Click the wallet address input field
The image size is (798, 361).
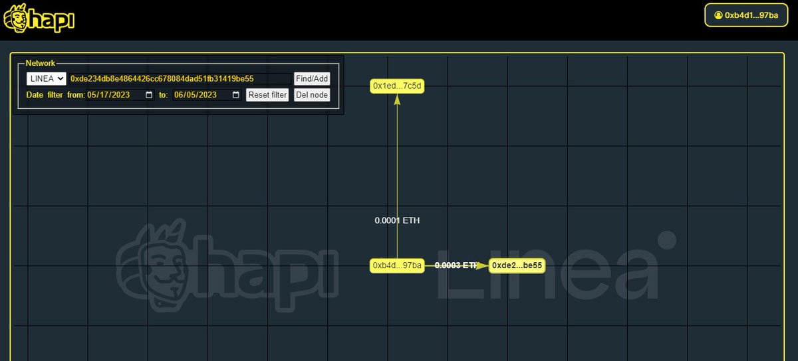(180, 78)
